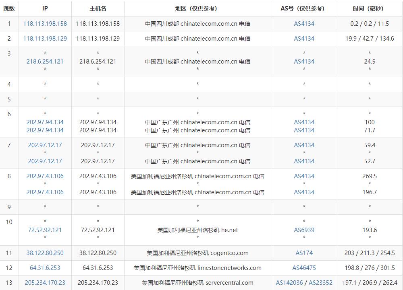The width and height of the screenshot is (403, 290).
Task: Open the 202.97.43.106 IP link with 196.7 ms time
Action: coord(45,192)
